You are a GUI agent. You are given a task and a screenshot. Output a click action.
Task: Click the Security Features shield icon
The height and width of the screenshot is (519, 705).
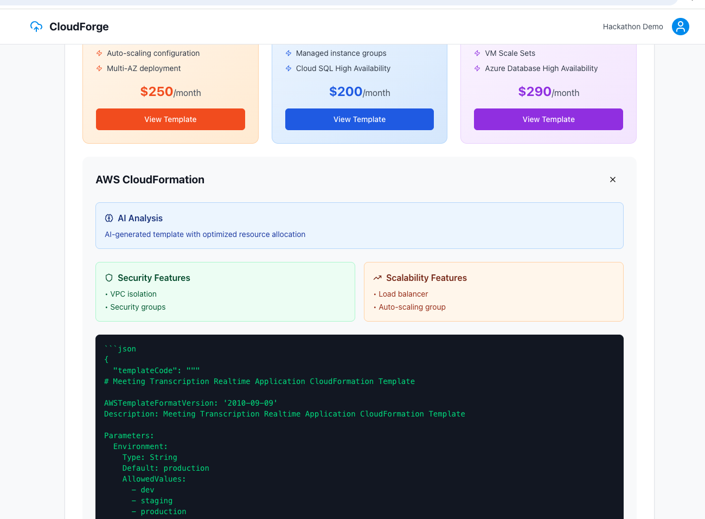click(x=109, y=278)
